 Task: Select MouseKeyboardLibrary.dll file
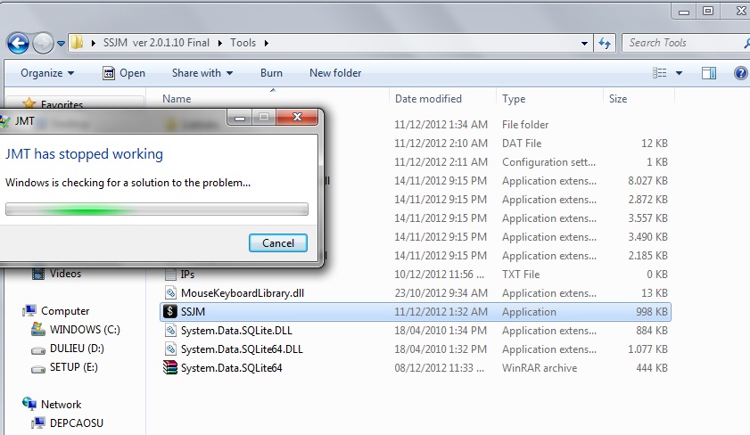pyautogui.click(x=243, y=293)
